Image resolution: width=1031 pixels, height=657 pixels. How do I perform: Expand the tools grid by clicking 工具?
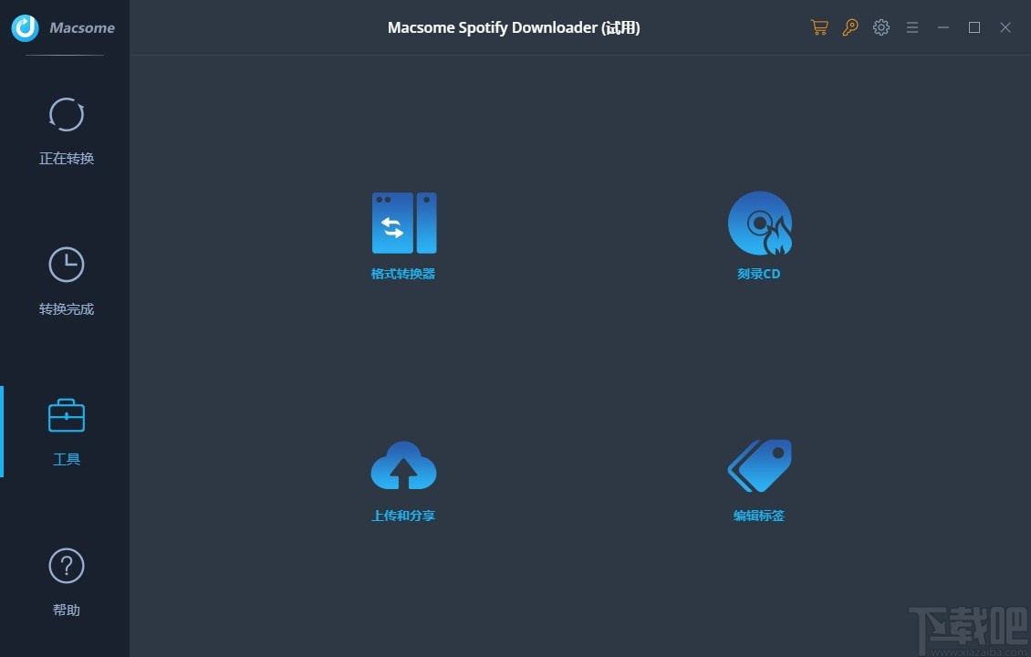pyautogui.click(x=66, y=459)
